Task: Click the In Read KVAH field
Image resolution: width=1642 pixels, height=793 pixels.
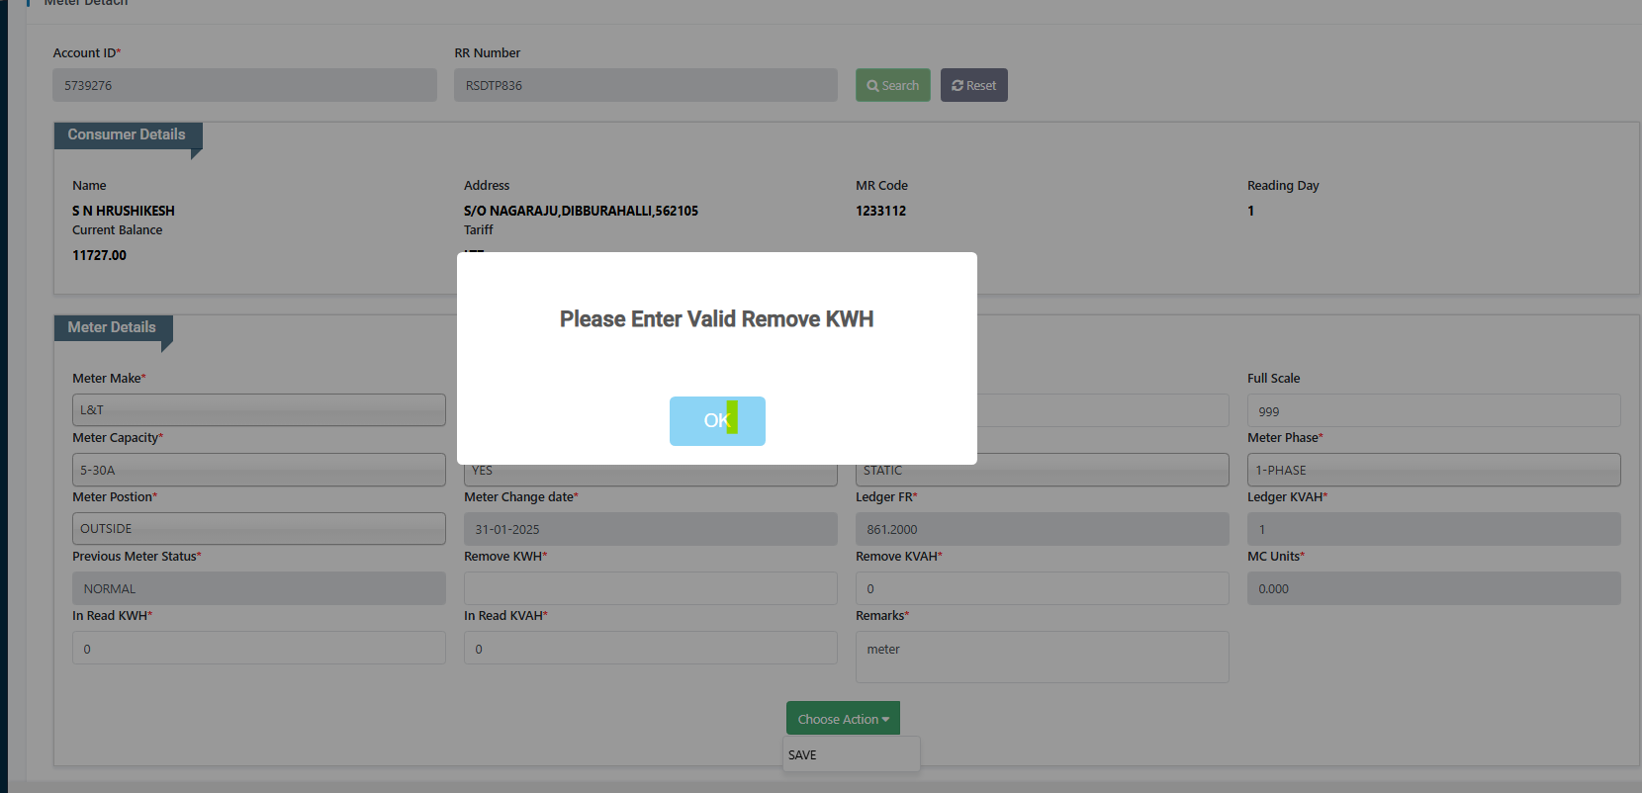Action: (651, 649)
